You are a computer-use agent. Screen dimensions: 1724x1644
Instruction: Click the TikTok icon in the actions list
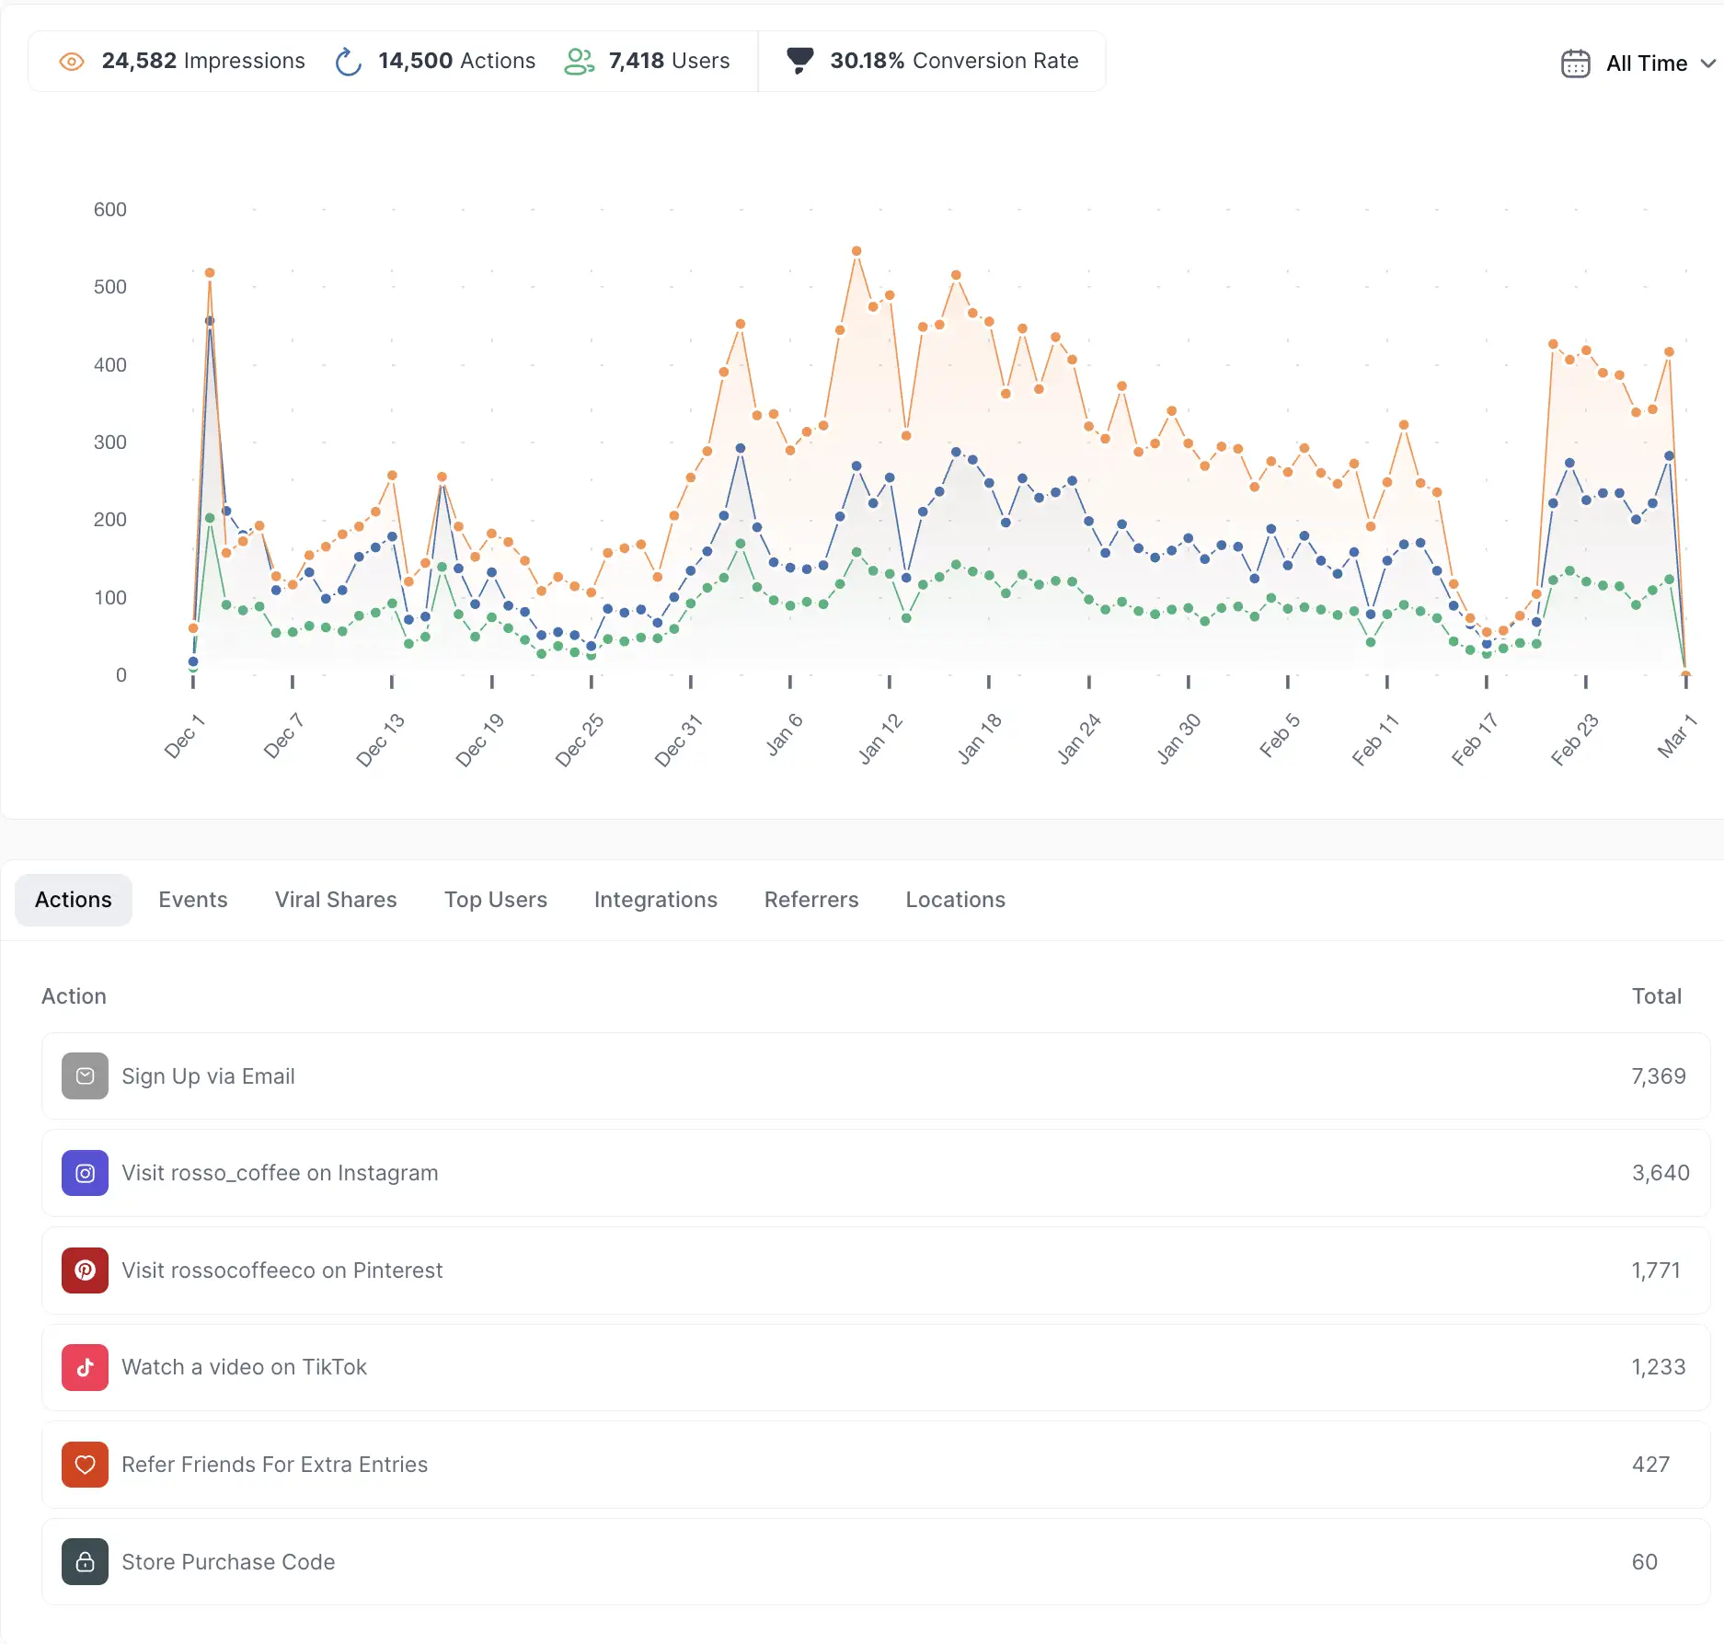click(85, 1367)
